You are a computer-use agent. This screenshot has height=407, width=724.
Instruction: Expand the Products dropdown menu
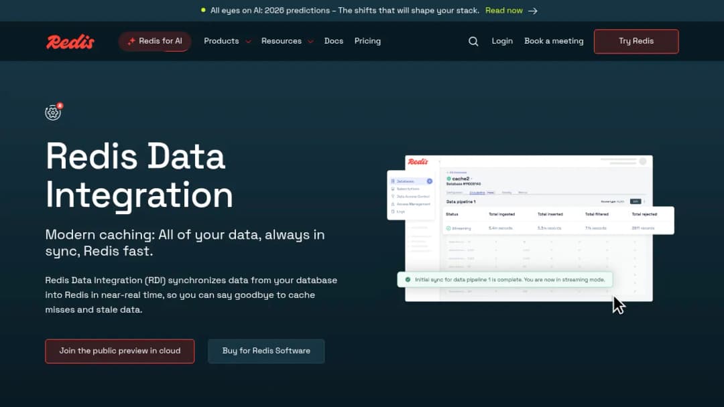click(x=227, y=41)
